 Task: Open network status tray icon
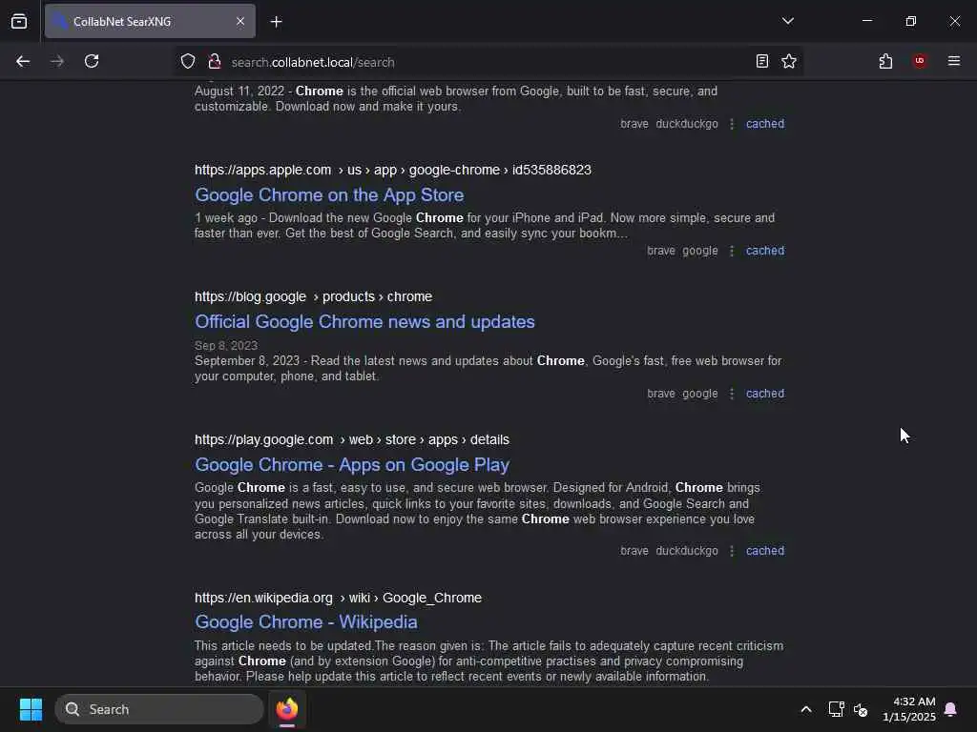(836, 709)
